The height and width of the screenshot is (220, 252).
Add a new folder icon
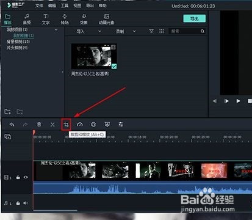coord(7,111)
